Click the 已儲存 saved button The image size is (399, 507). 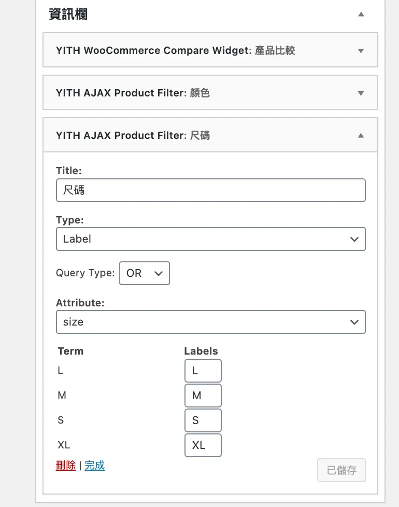(341, 470)
